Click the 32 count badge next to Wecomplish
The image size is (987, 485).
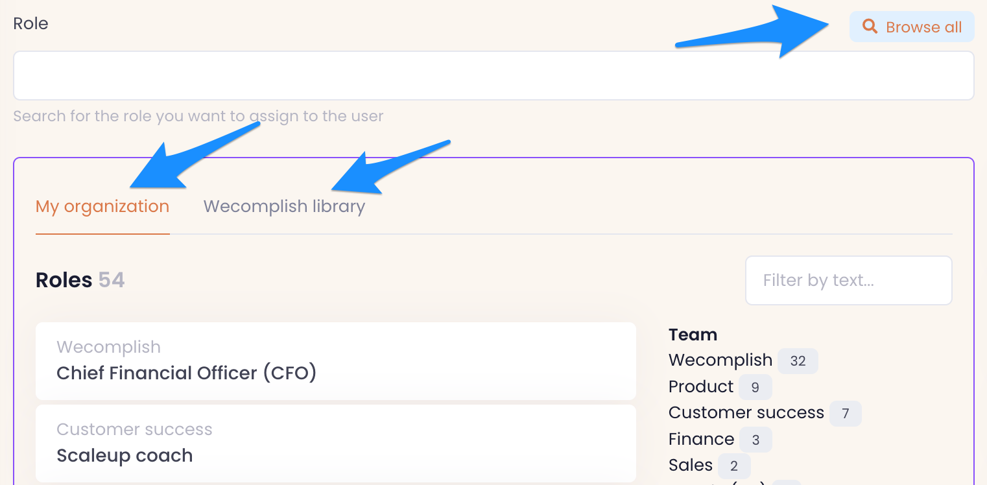[798, 361]
